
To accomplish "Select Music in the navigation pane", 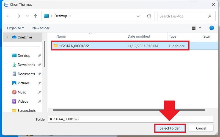I will 22,92.
